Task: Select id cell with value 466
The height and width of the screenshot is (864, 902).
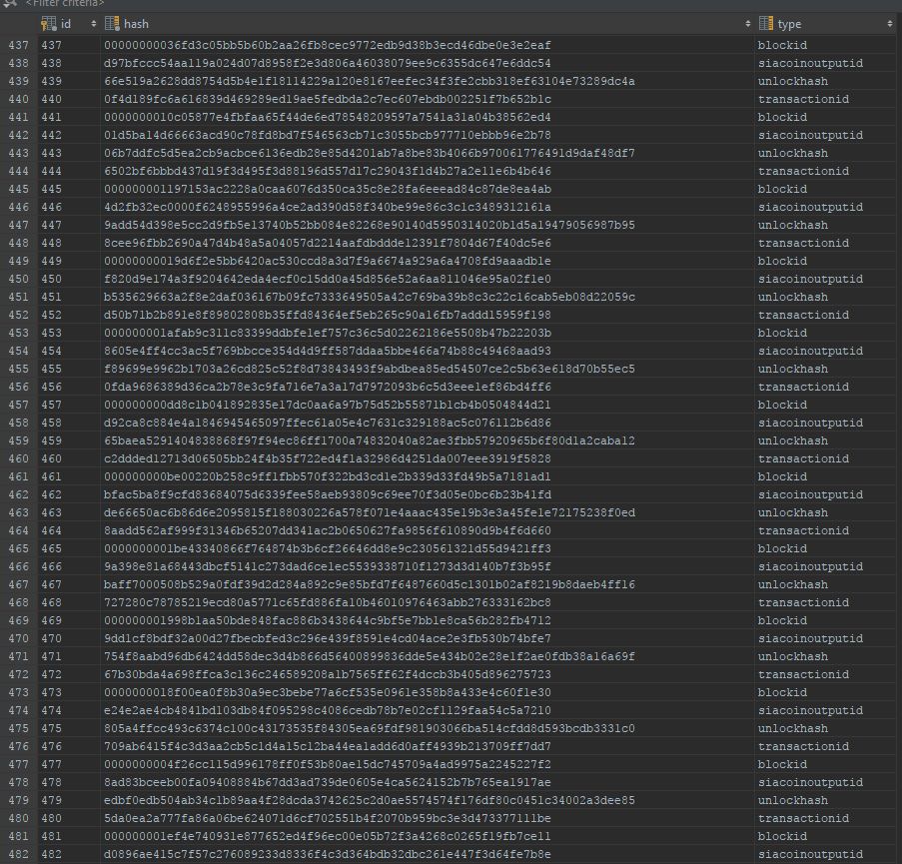Action: click(x=69, y=566)
